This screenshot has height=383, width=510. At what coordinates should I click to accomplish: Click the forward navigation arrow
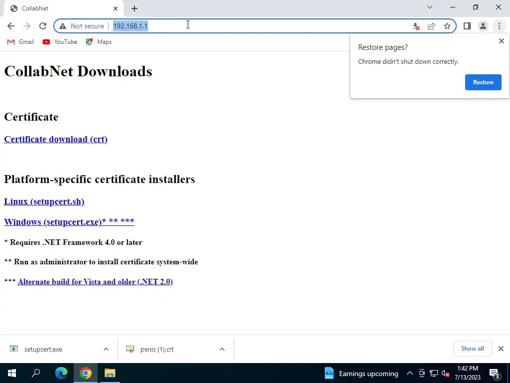pos(27,26)
